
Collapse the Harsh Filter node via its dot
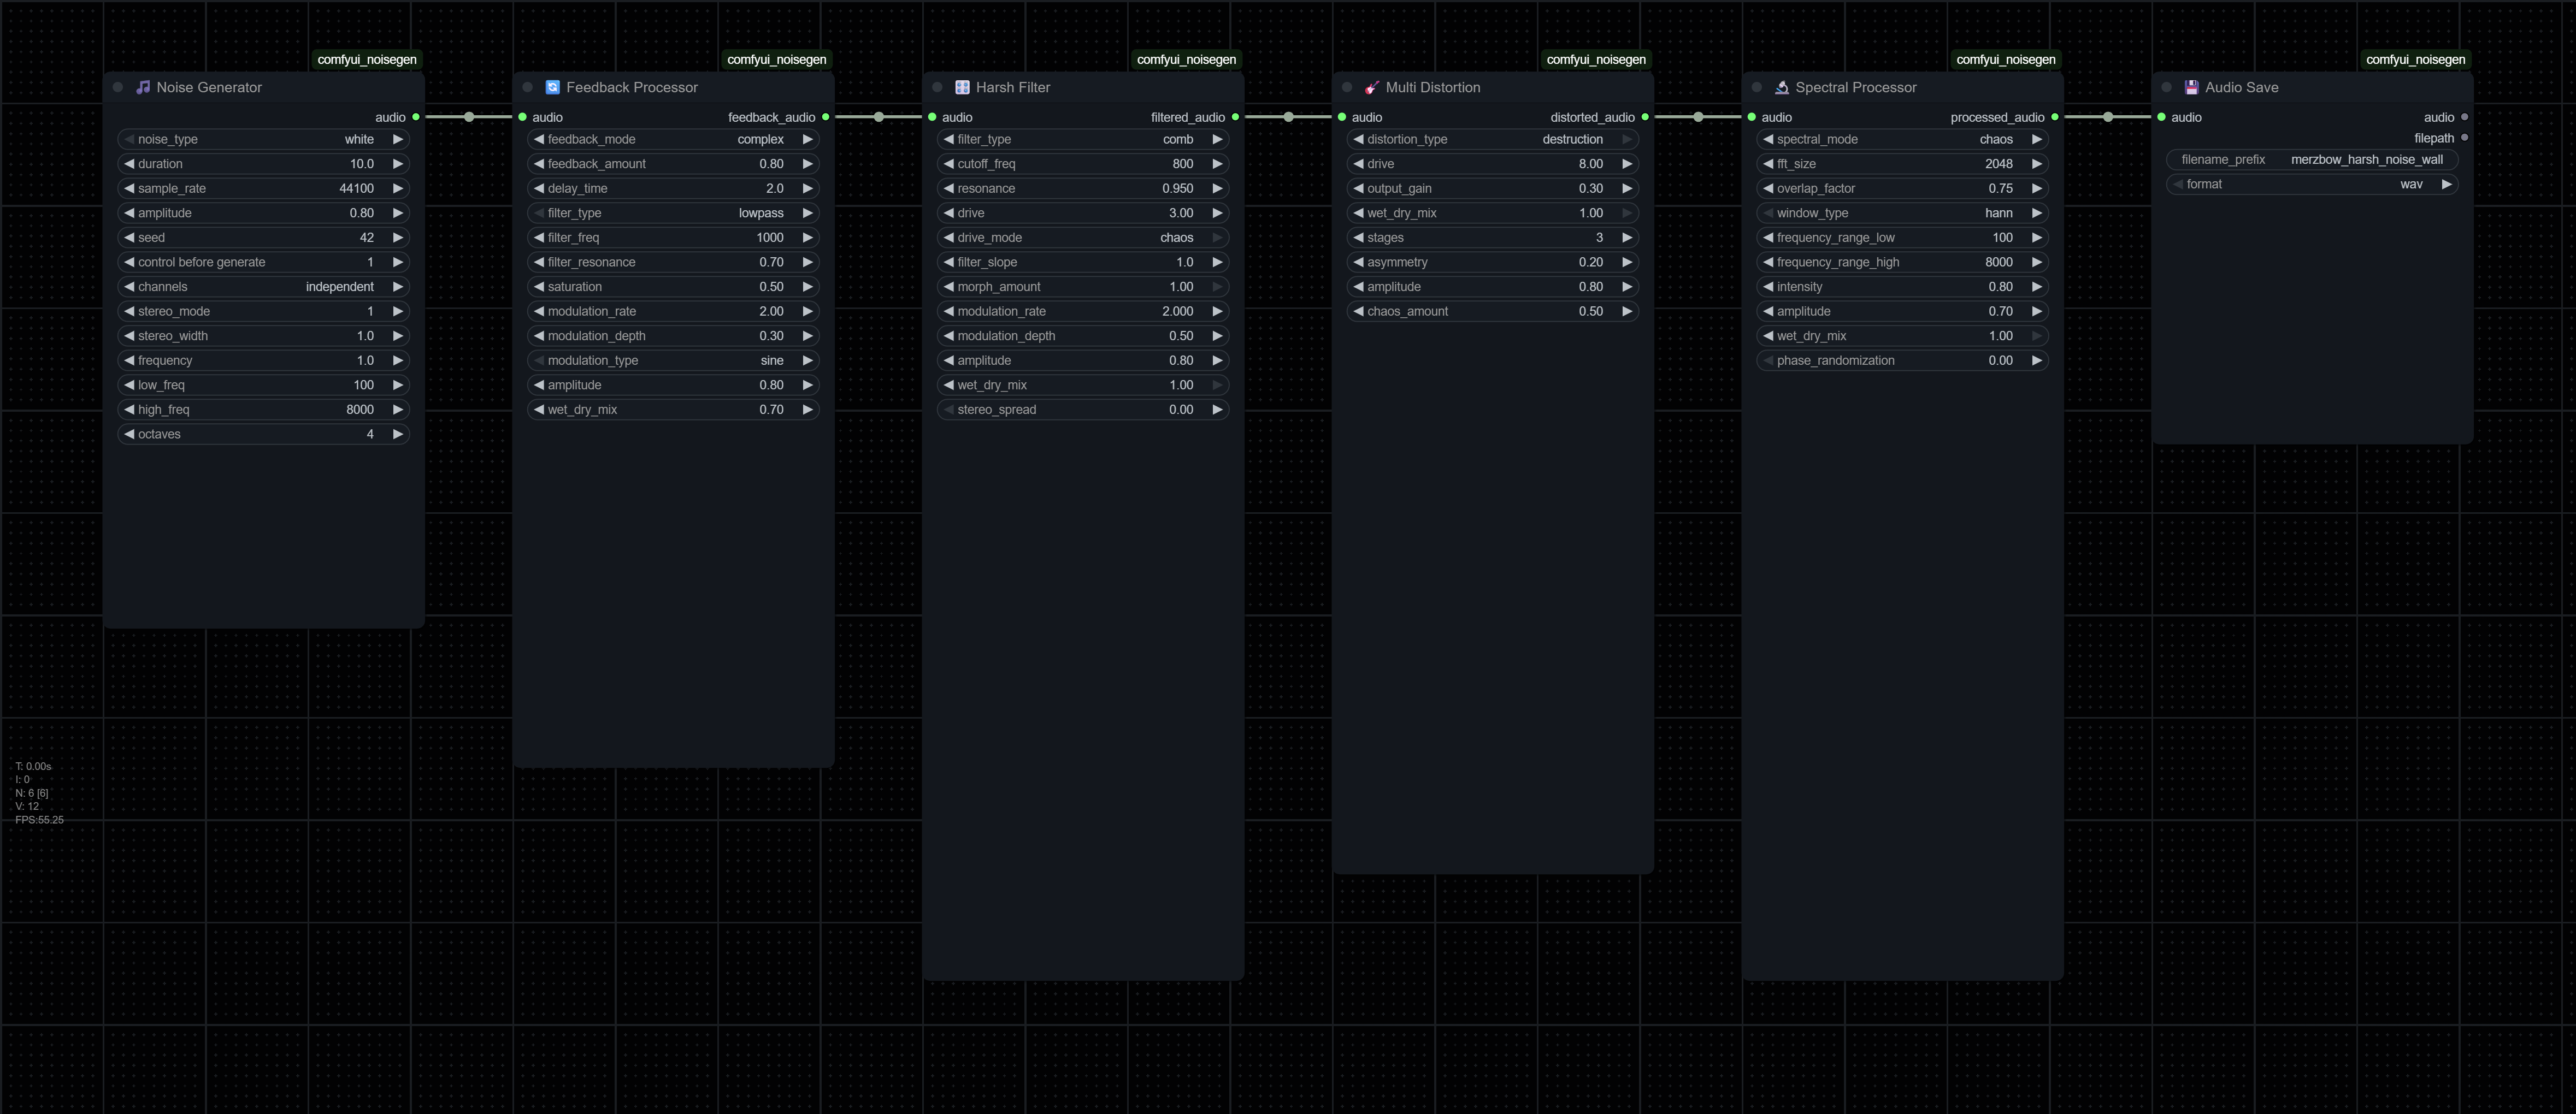937,87
